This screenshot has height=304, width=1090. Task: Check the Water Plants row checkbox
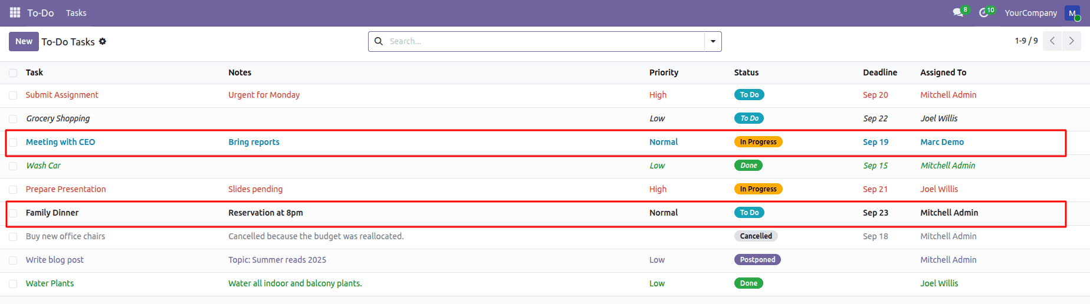(x=13, y=284)
